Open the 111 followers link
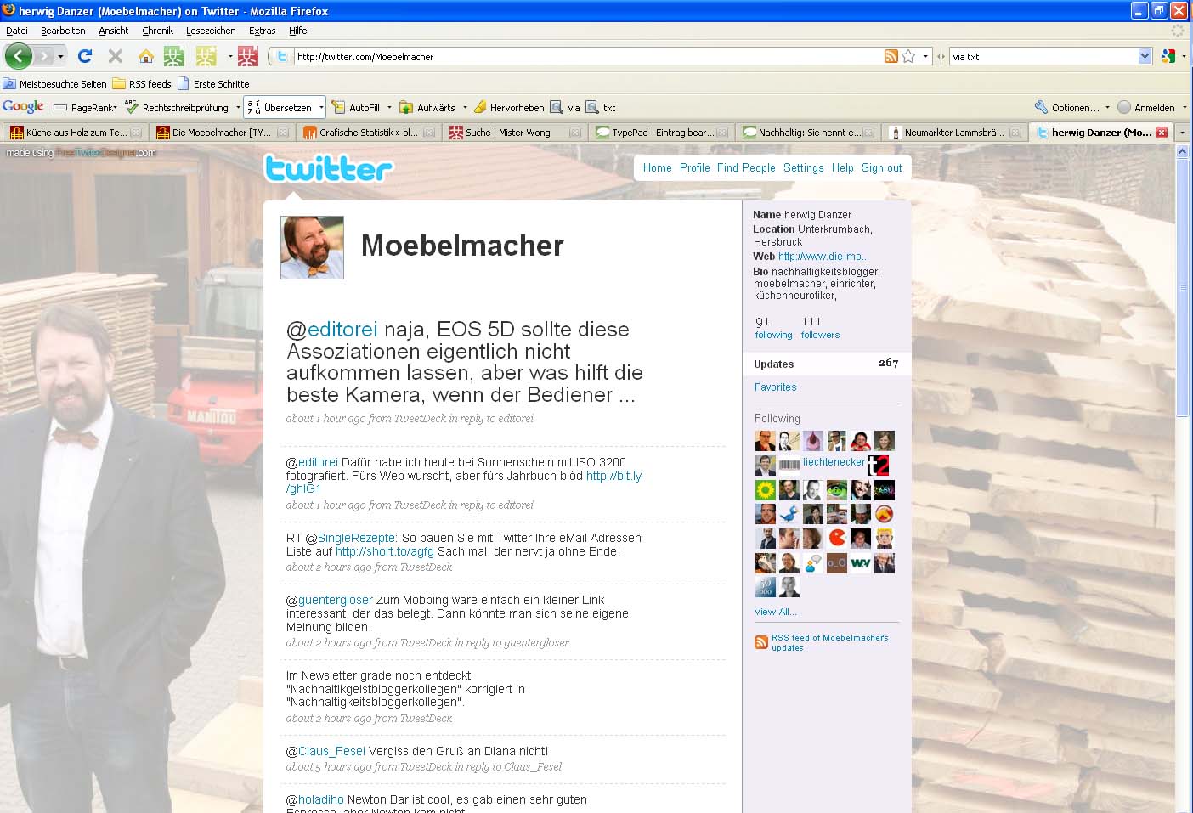The image size is (1193, 813). (820, 328)
